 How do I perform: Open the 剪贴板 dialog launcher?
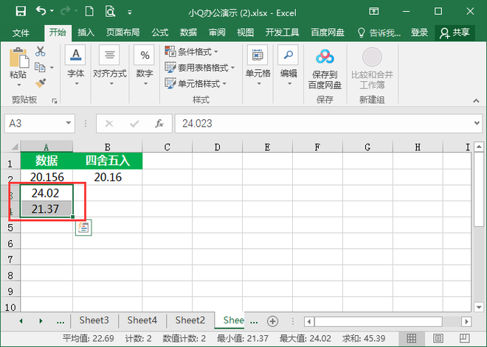click(55, 101)
